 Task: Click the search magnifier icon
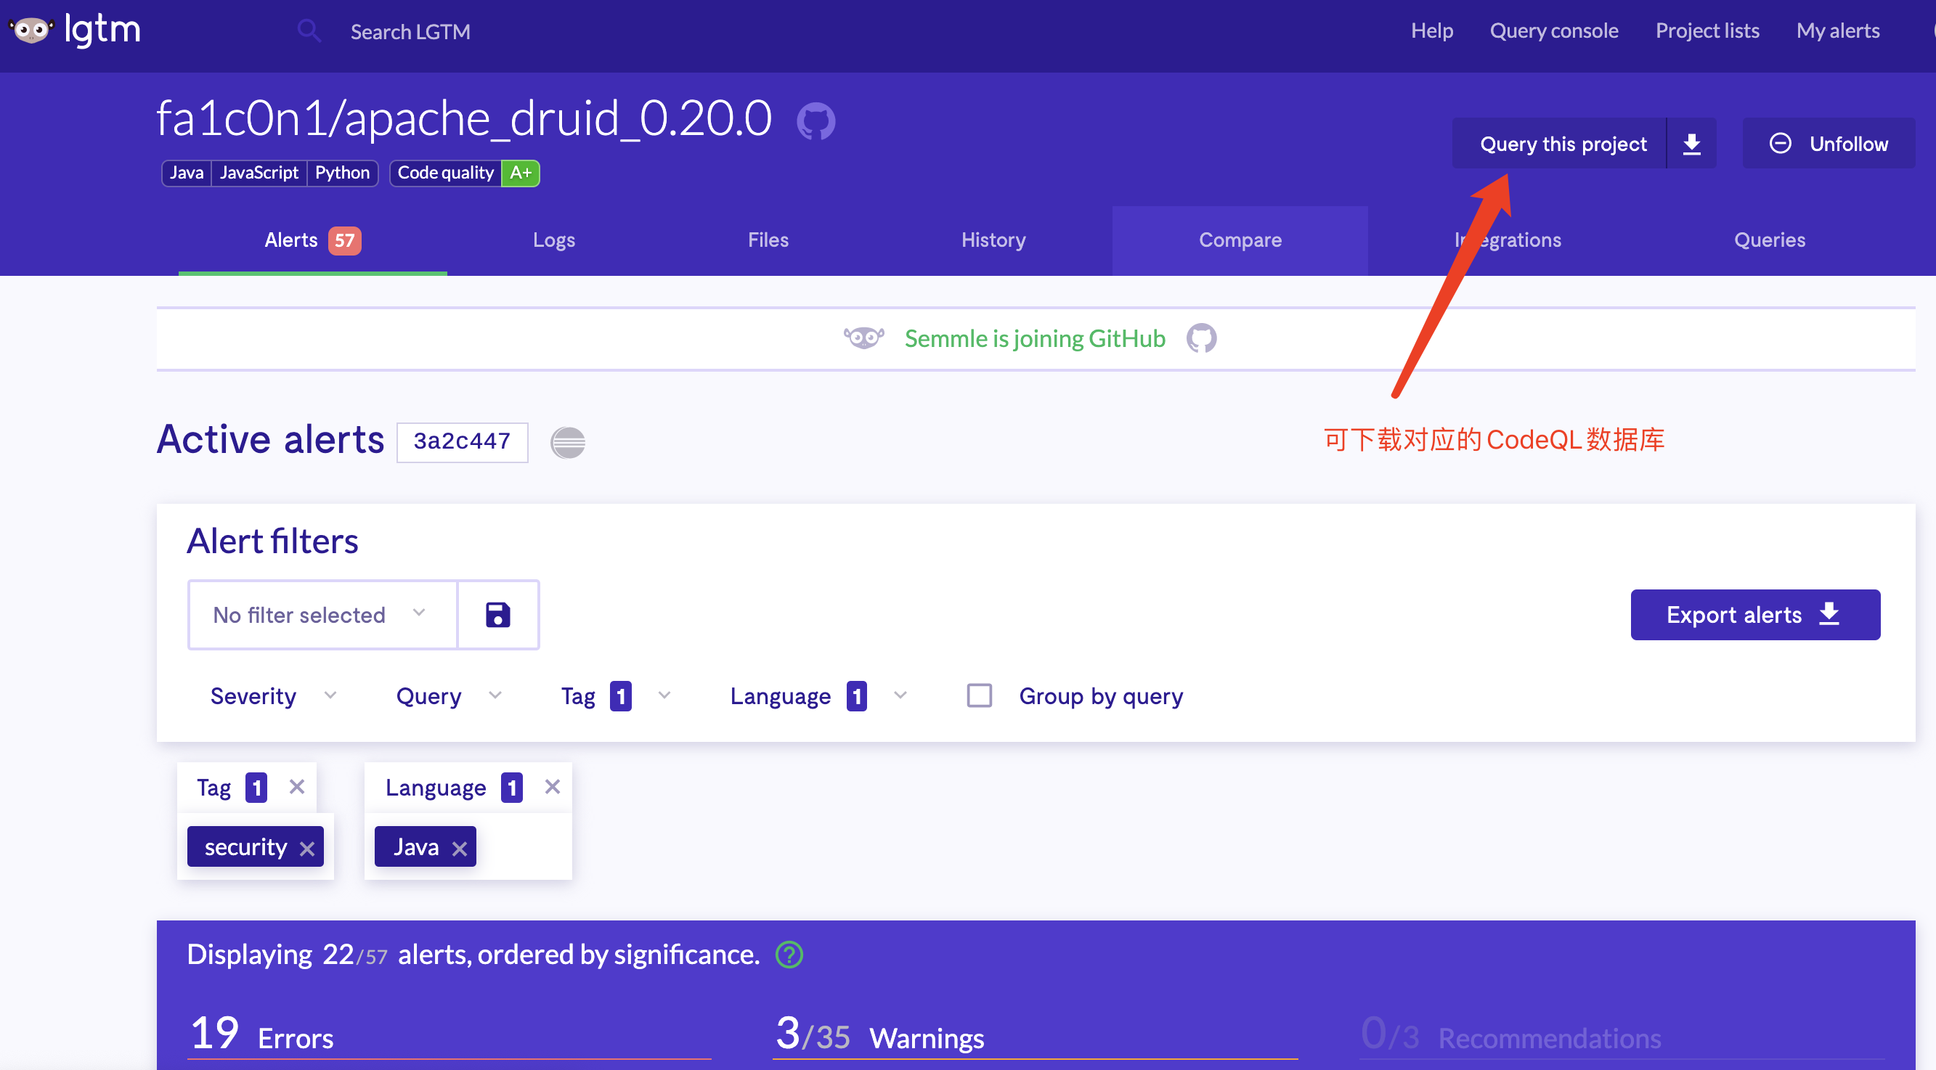(309, 30)
